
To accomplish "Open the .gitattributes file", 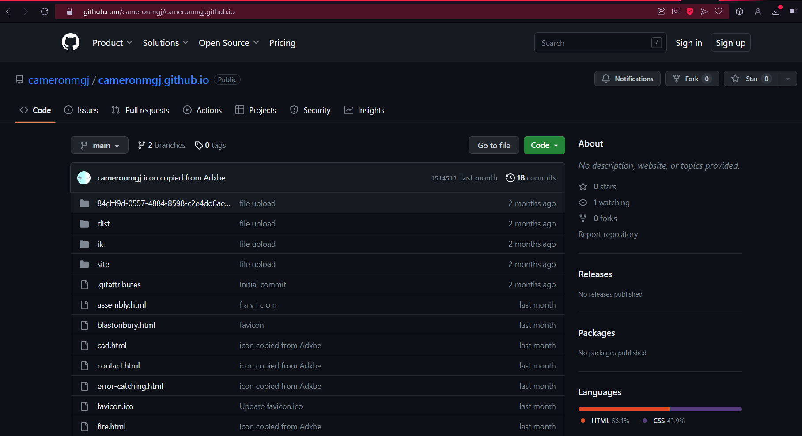I will (x=119, y=285).
